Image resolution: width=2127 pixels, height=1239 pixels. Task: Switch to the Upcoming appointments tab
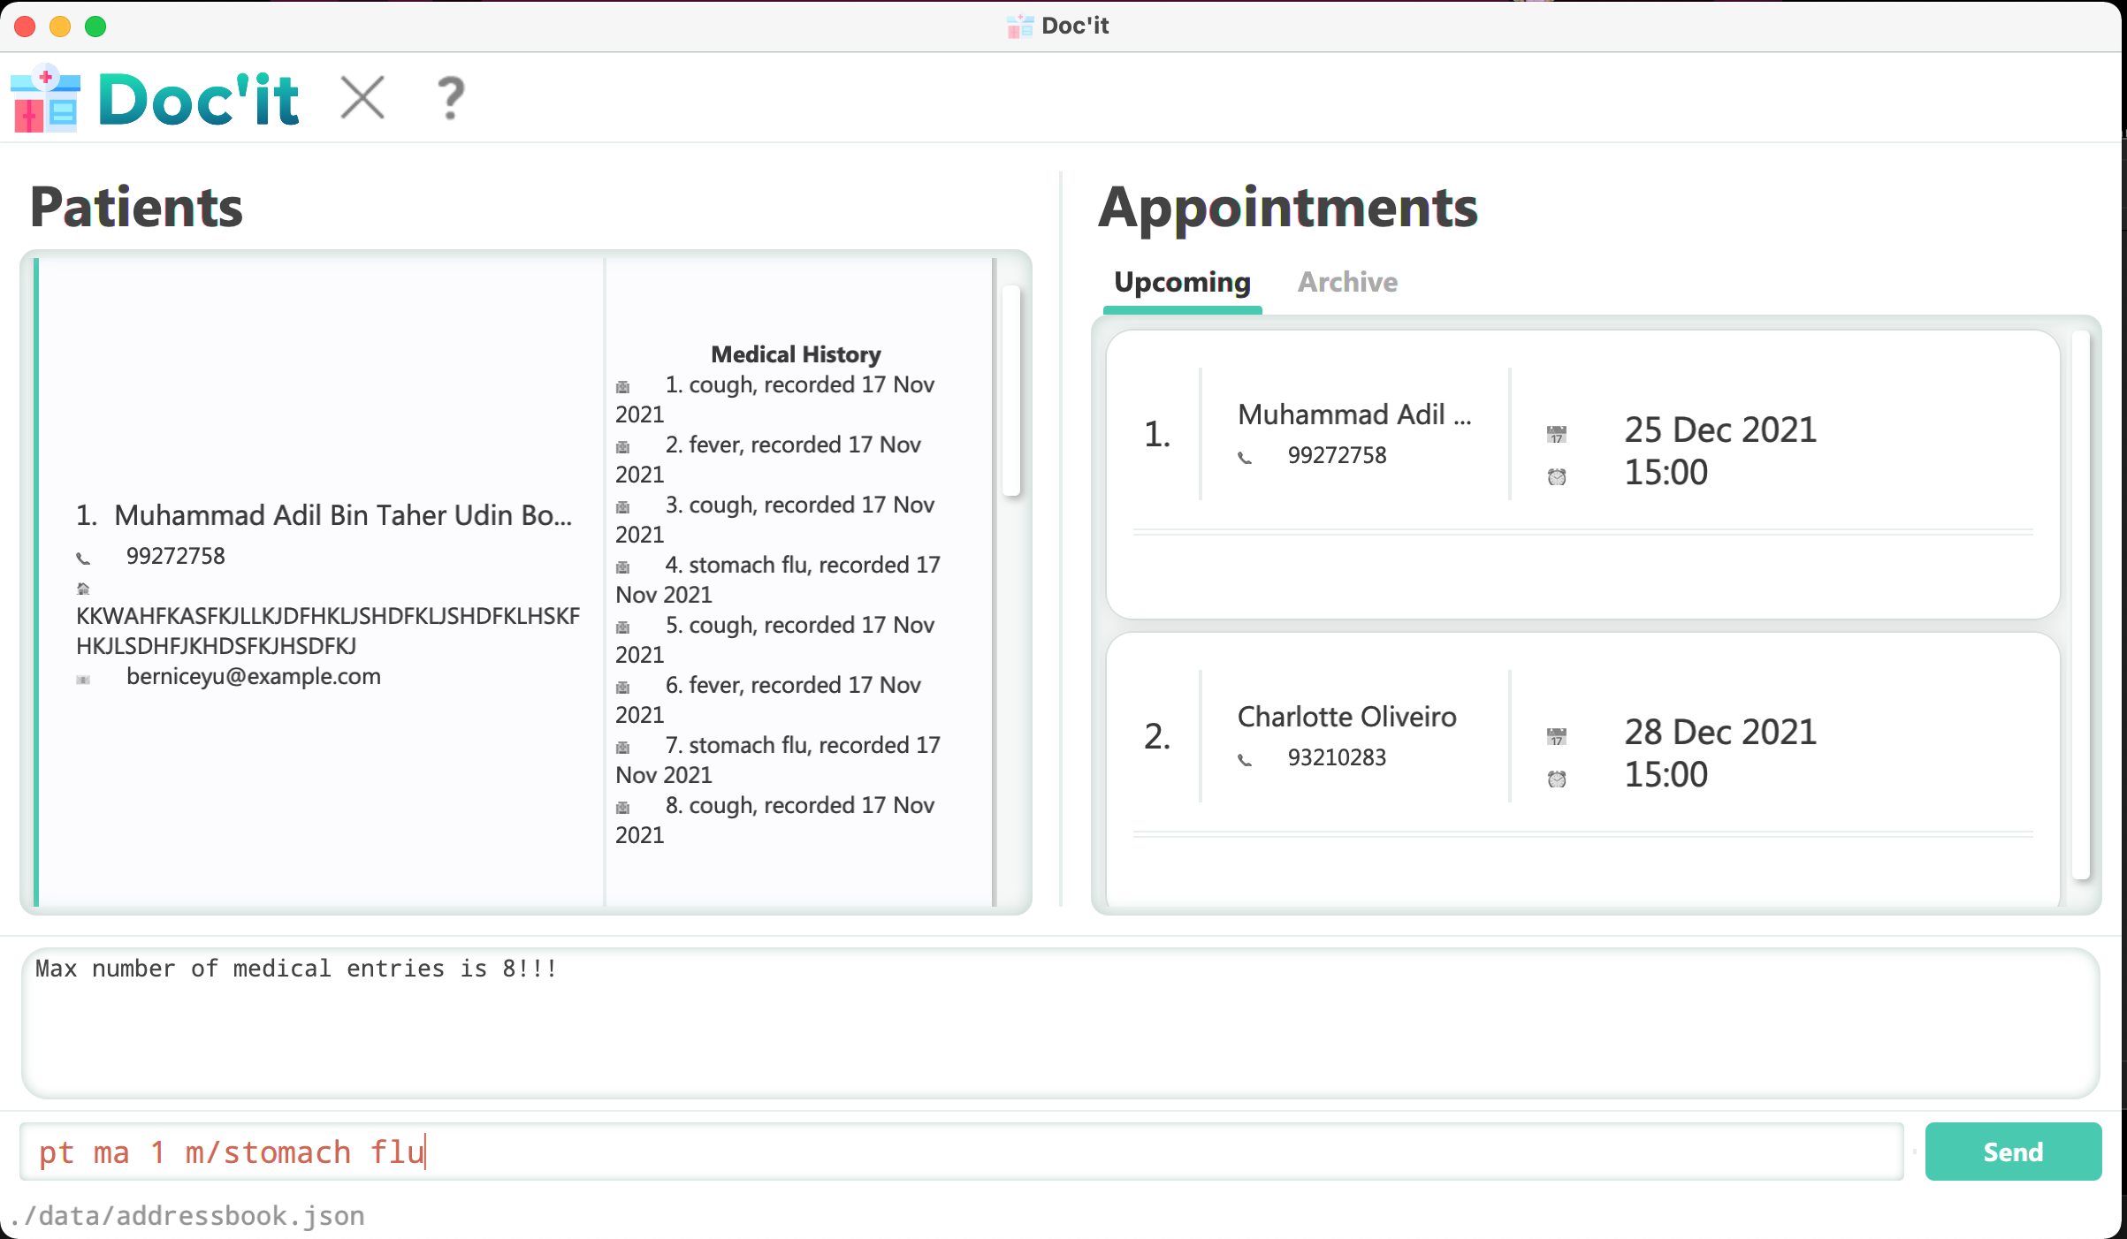(x=1181, y=282)
